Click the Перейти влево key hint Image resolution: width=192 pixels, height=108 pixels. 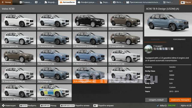click(x=75, y=105)
